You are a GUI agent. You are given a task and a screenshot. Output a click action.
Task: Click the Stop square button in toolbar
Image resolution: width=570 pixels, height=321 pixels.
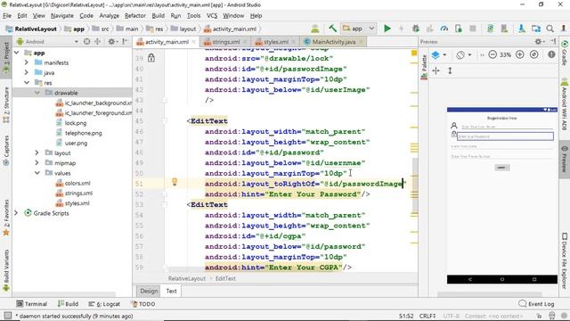[473, 29]
